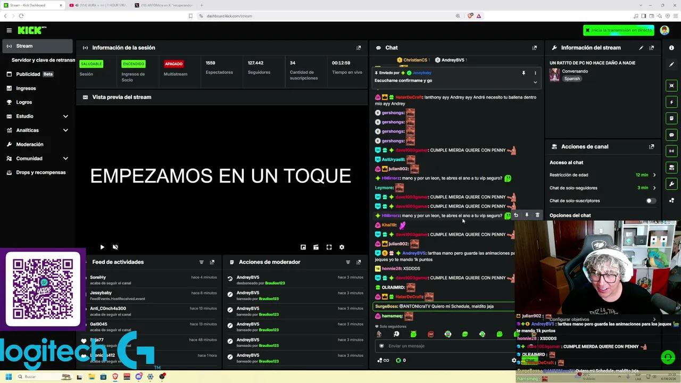Open info icon in the right sidebar
Viewport: 681px width, 383px height.
point(671,48)
